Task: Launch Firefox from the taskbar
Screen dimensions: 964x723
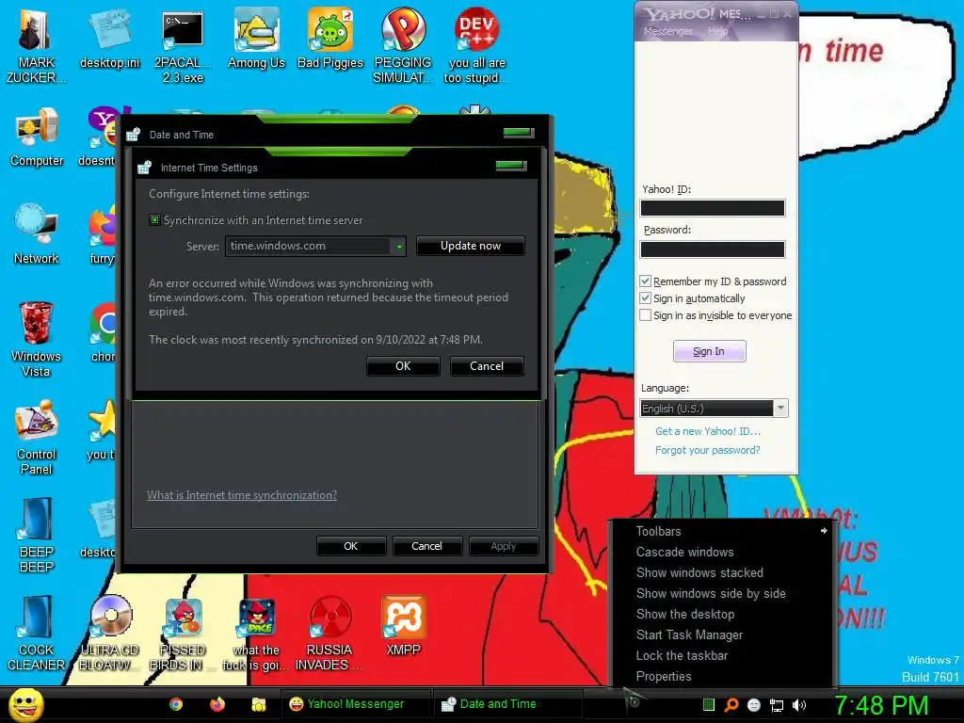Action: 217,704
